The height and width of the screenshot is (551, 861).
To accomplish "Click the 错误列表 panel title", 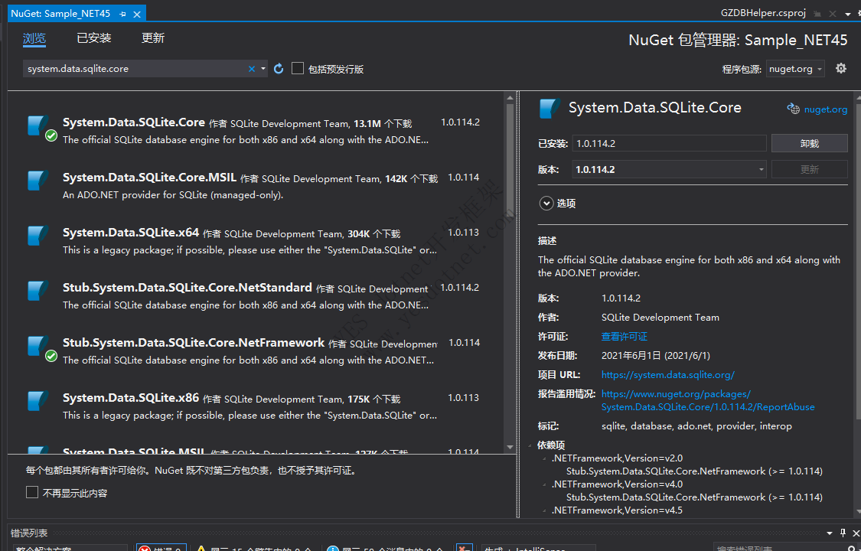I will point(29,533).
